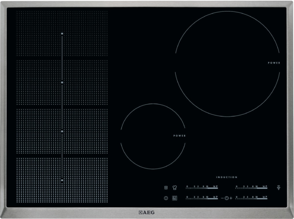
Task: Tap the on/off power symbol
Action: [166, 198]
